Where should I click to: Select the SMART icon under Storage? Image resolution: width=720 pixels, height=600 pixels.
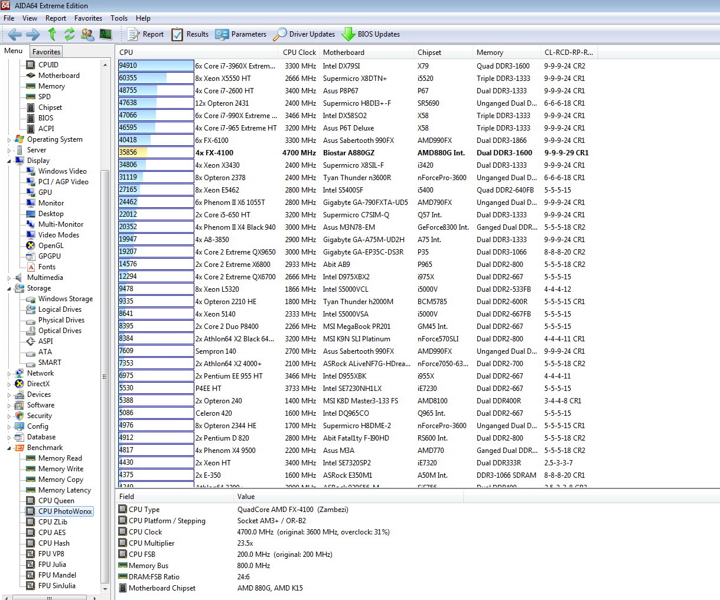[x=31, y=363]
